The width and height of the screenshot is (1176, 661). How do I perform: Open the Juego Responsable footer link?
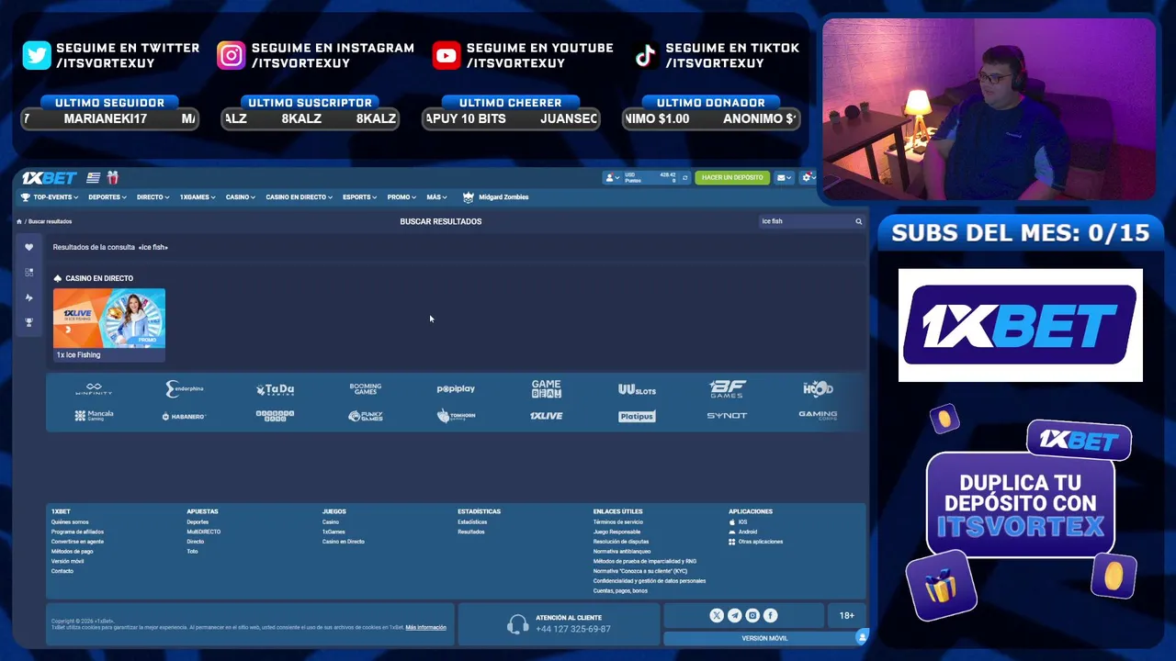coord(616,532)
